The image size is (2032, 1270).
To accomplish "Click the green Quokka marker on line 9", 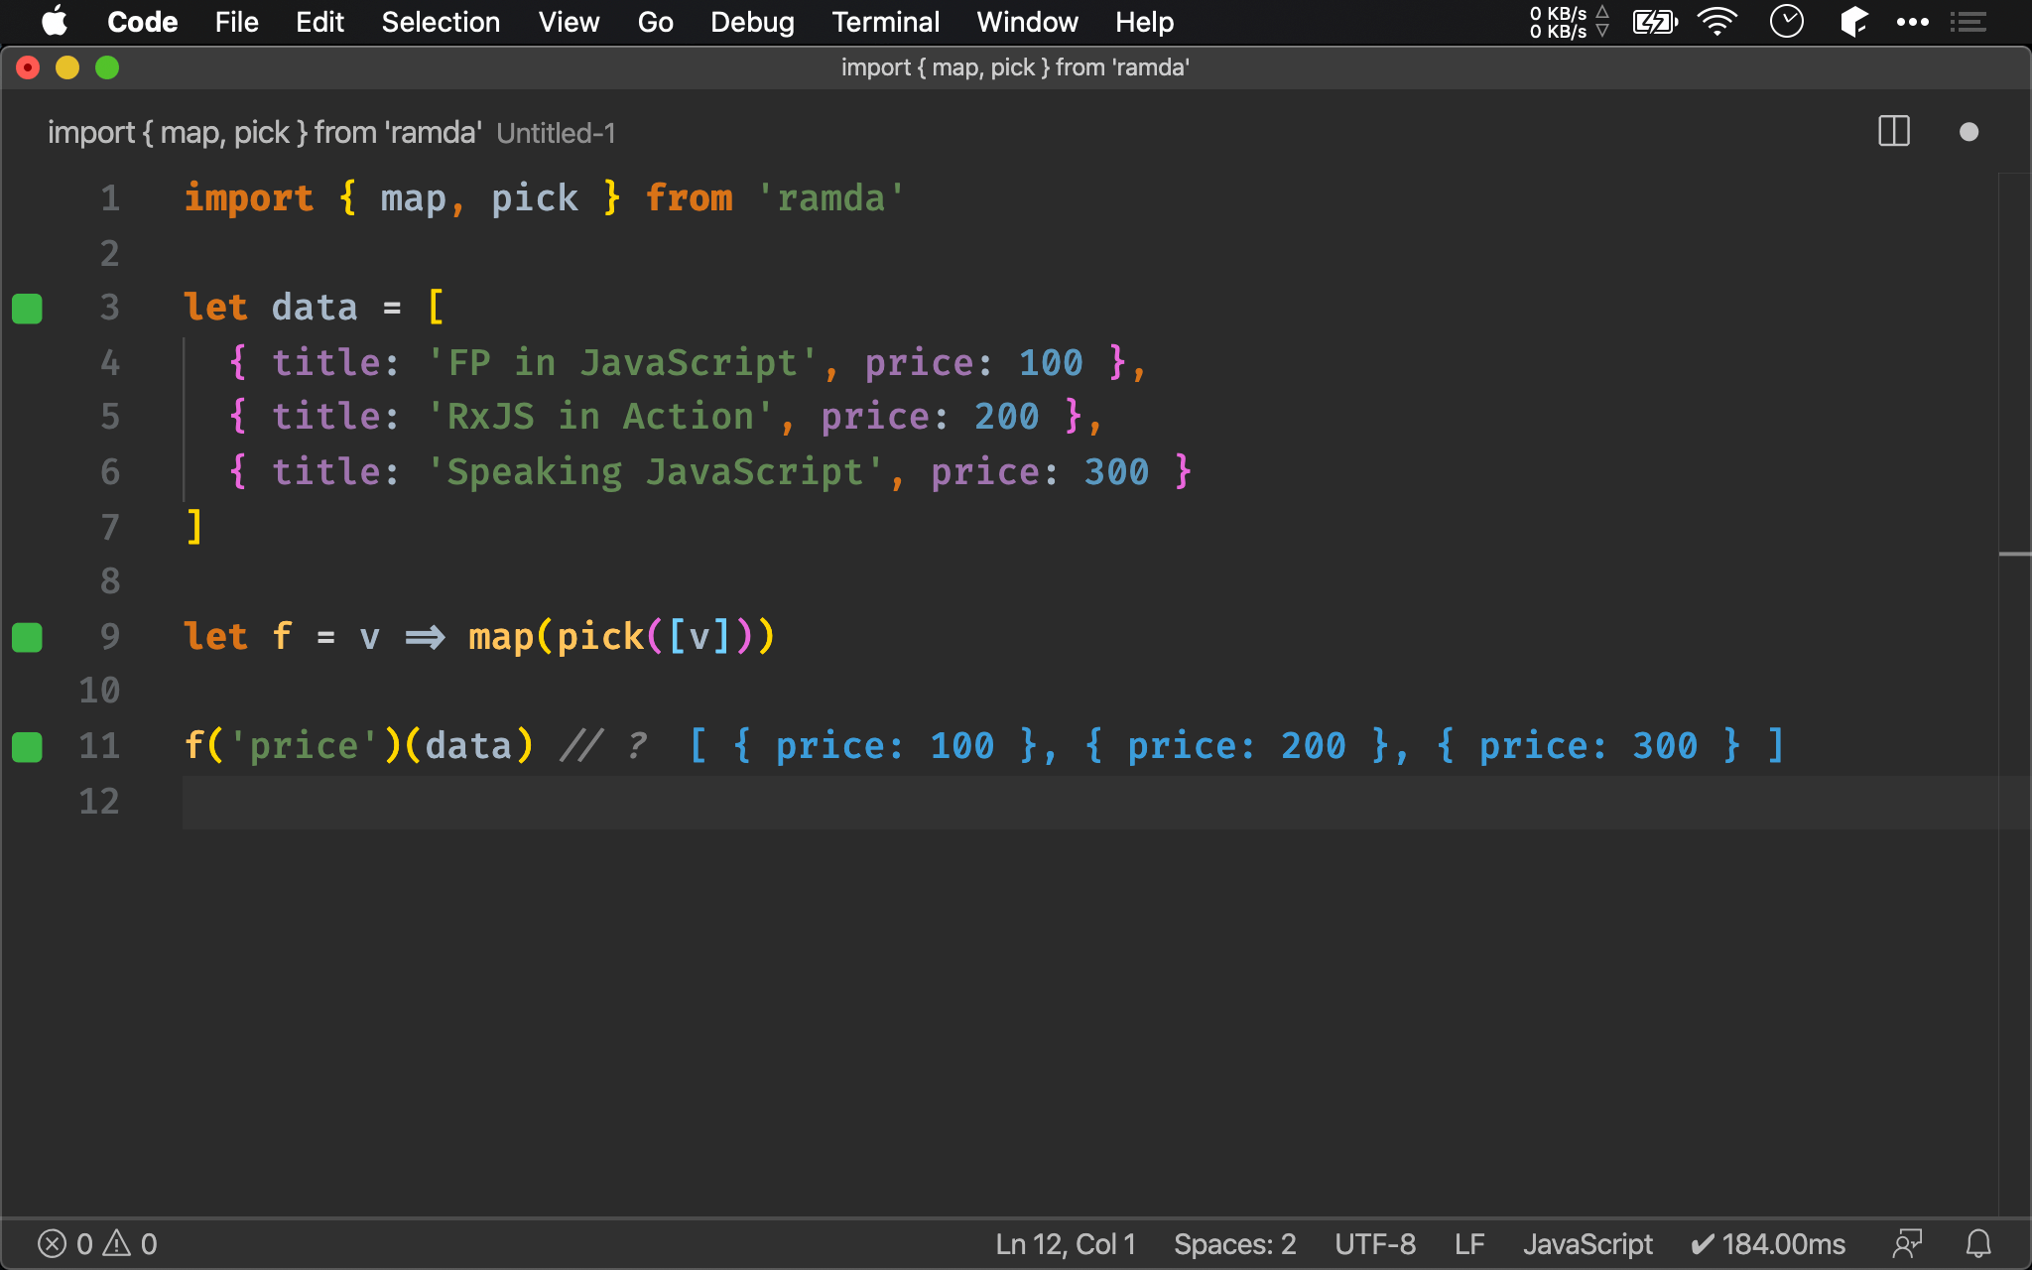I will [27, 637].
